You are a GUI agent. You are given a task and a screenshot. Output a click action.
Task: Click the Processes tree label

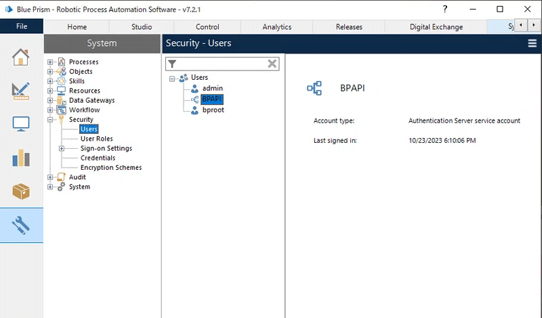pyautogui.click(x=83, y=62)
